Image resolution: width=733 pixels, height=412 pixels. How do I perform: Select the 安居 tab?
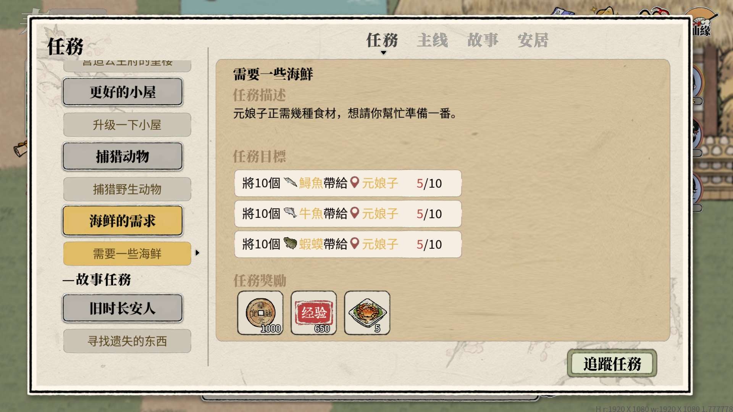533,40
